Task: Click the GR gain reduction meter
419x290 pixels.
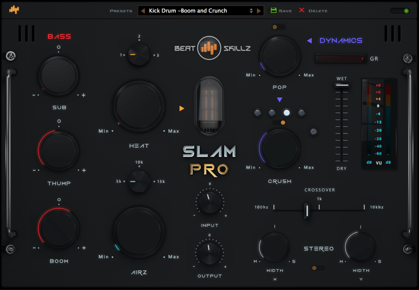Action: [x=341, y=58]
